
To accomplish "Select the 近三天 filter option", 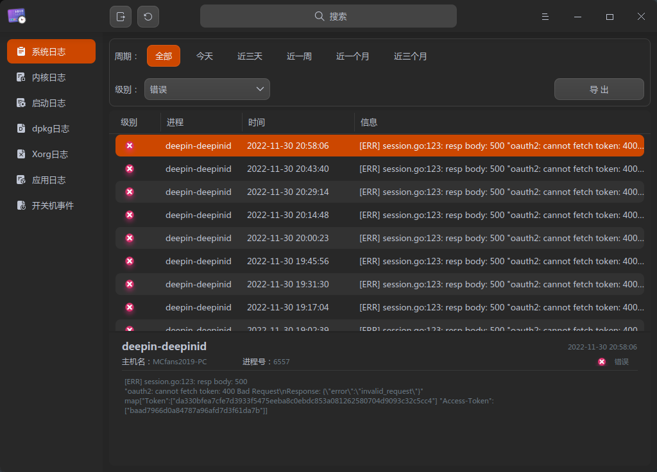I will 250,56.
